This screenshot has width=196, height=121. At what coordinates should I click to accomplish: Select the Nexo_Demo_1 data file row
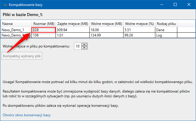(x=12, y=30)
